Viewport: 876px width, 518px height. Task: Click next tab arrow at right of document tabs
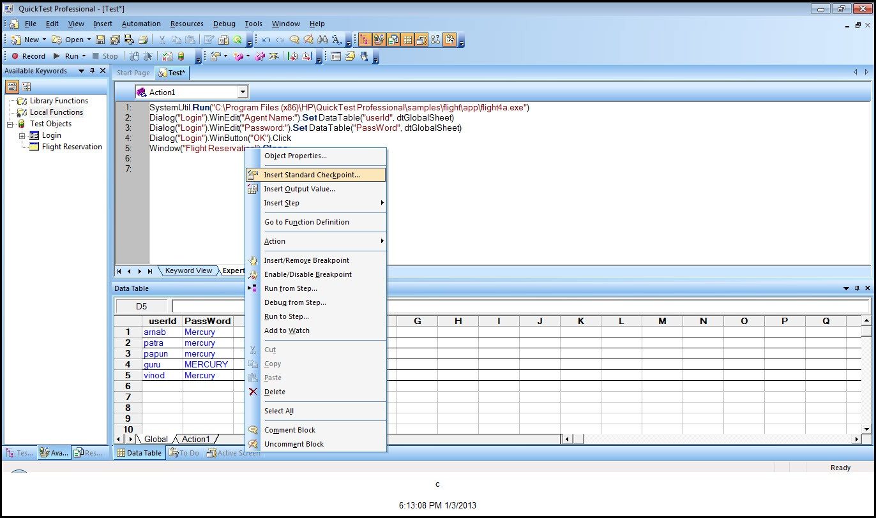point(866,72)
